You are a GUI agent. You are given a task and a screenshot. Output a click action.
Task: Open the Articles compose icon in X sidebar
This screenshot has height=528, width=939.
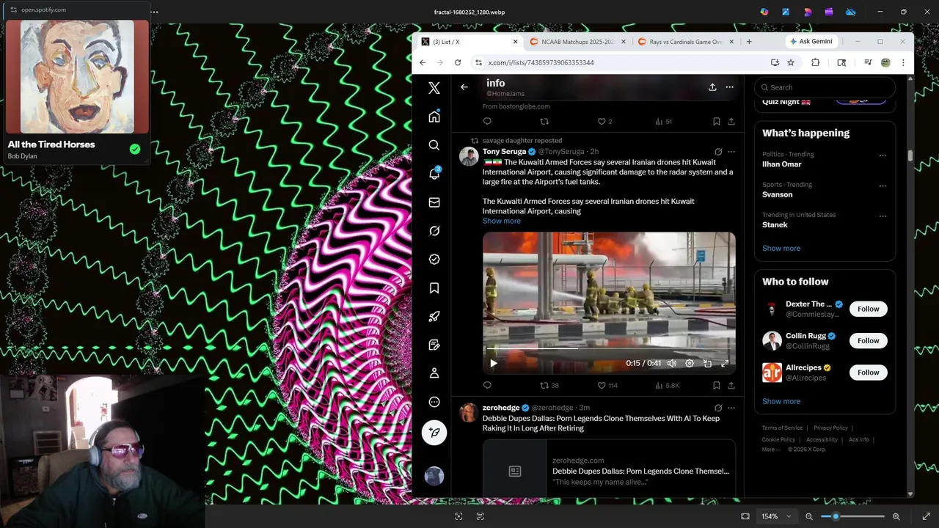[434, 345]
